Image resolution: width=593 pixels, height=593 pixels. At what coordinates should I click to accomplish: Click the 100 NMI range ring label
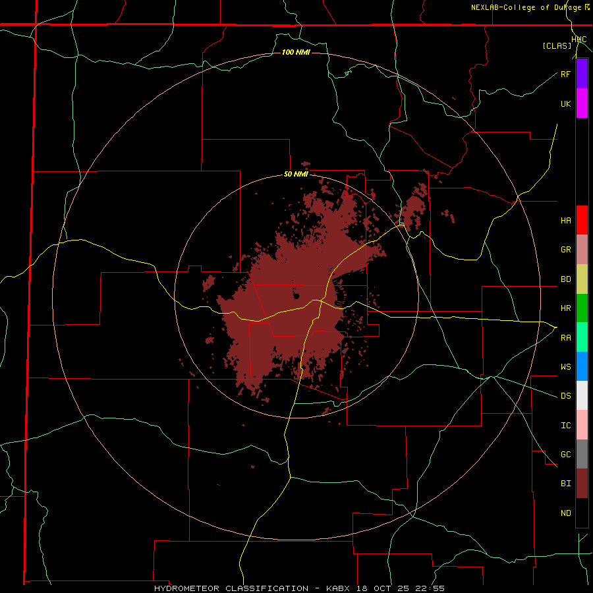point(296,52)
